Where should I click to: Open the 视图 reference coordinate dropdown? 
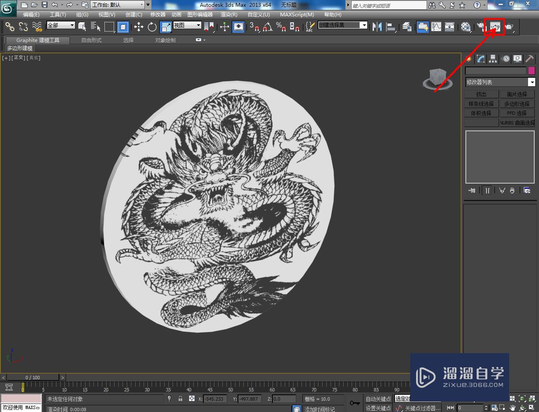187,25
